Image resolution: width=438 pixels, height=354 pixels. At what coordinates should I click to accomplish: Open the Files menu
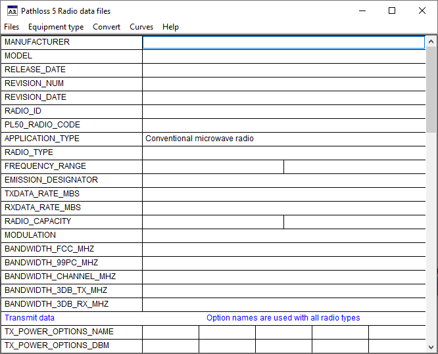pyautogui.click(x=12, y=27)
